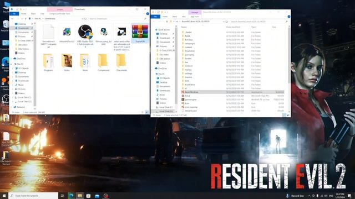Open Extract tab in Downloads window

point(60,9)
